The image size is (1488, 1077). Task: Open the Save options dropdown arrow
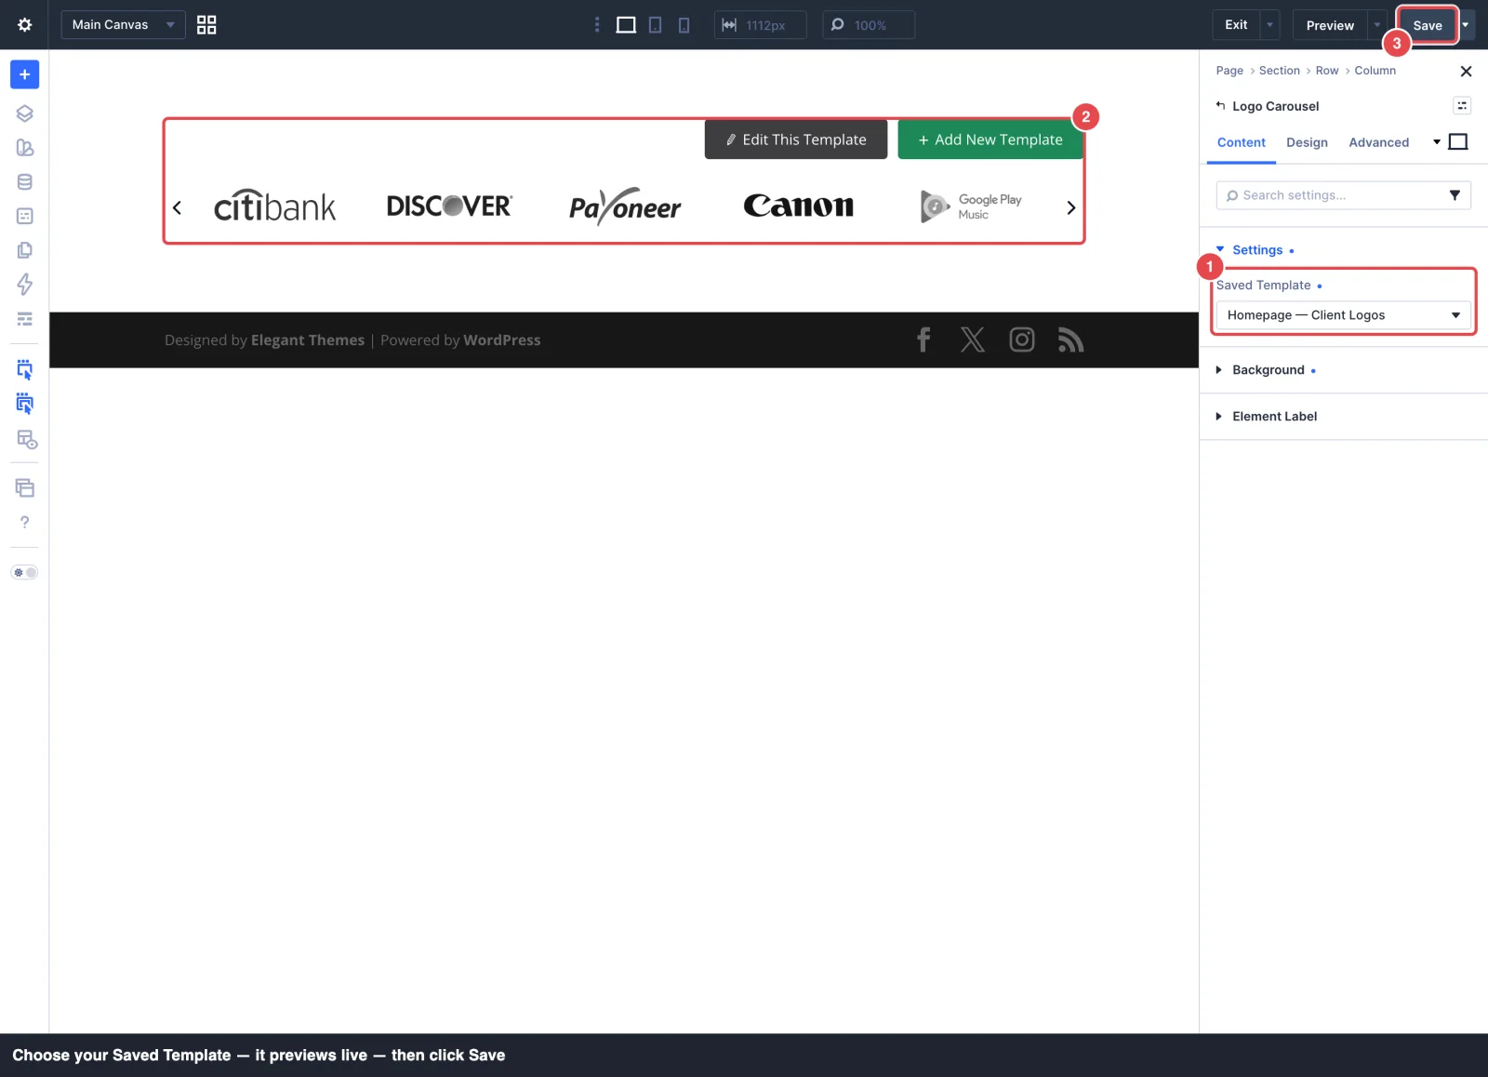(x=1467, y=25)
